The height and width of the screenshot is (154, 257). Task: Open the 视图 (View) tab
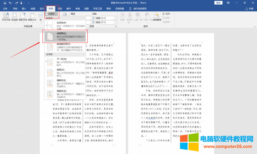click(x=87, y=8)
